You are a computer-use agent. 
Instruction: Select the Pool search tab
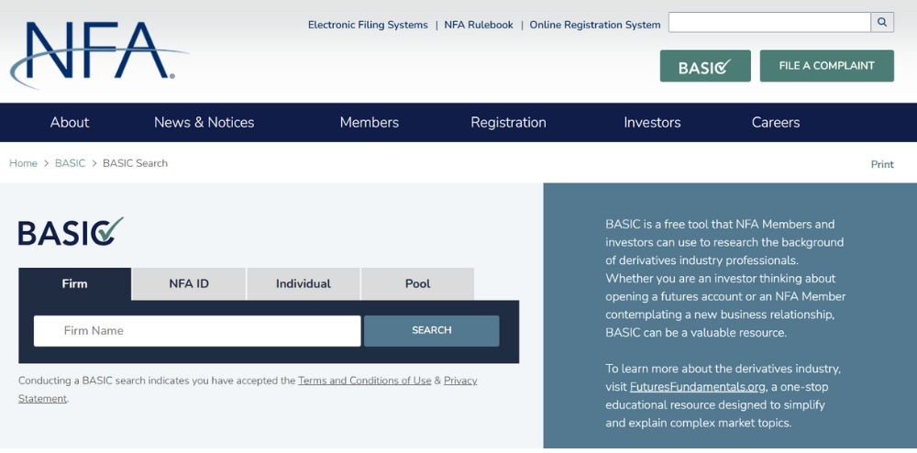click(417, 283)
